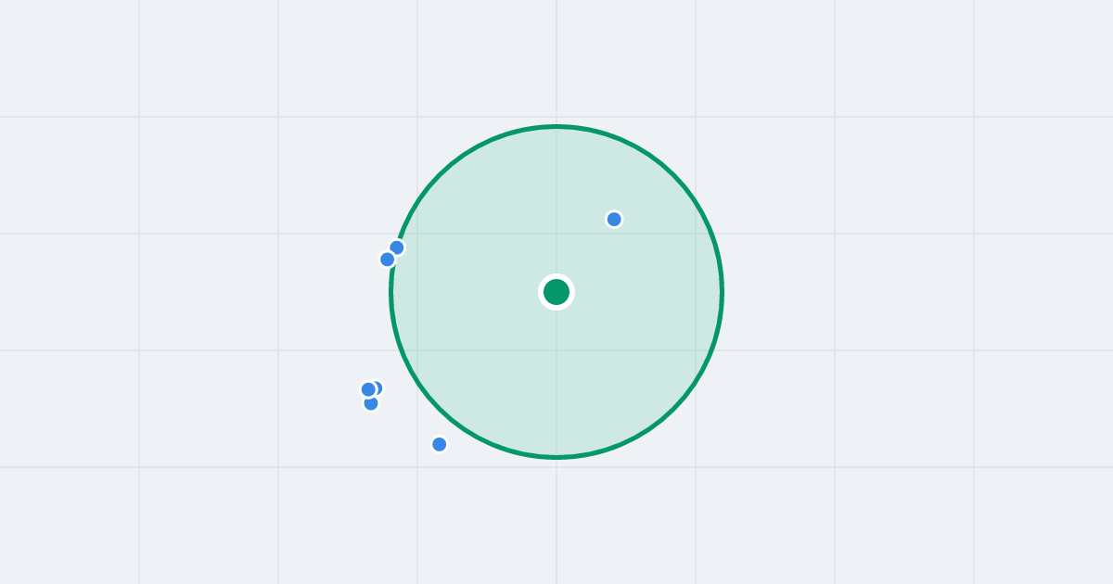The width and height of the screenshot is (1113, 584).
Task: Click the green circle's outline at its rightmost point
Action: pos(722,292)
